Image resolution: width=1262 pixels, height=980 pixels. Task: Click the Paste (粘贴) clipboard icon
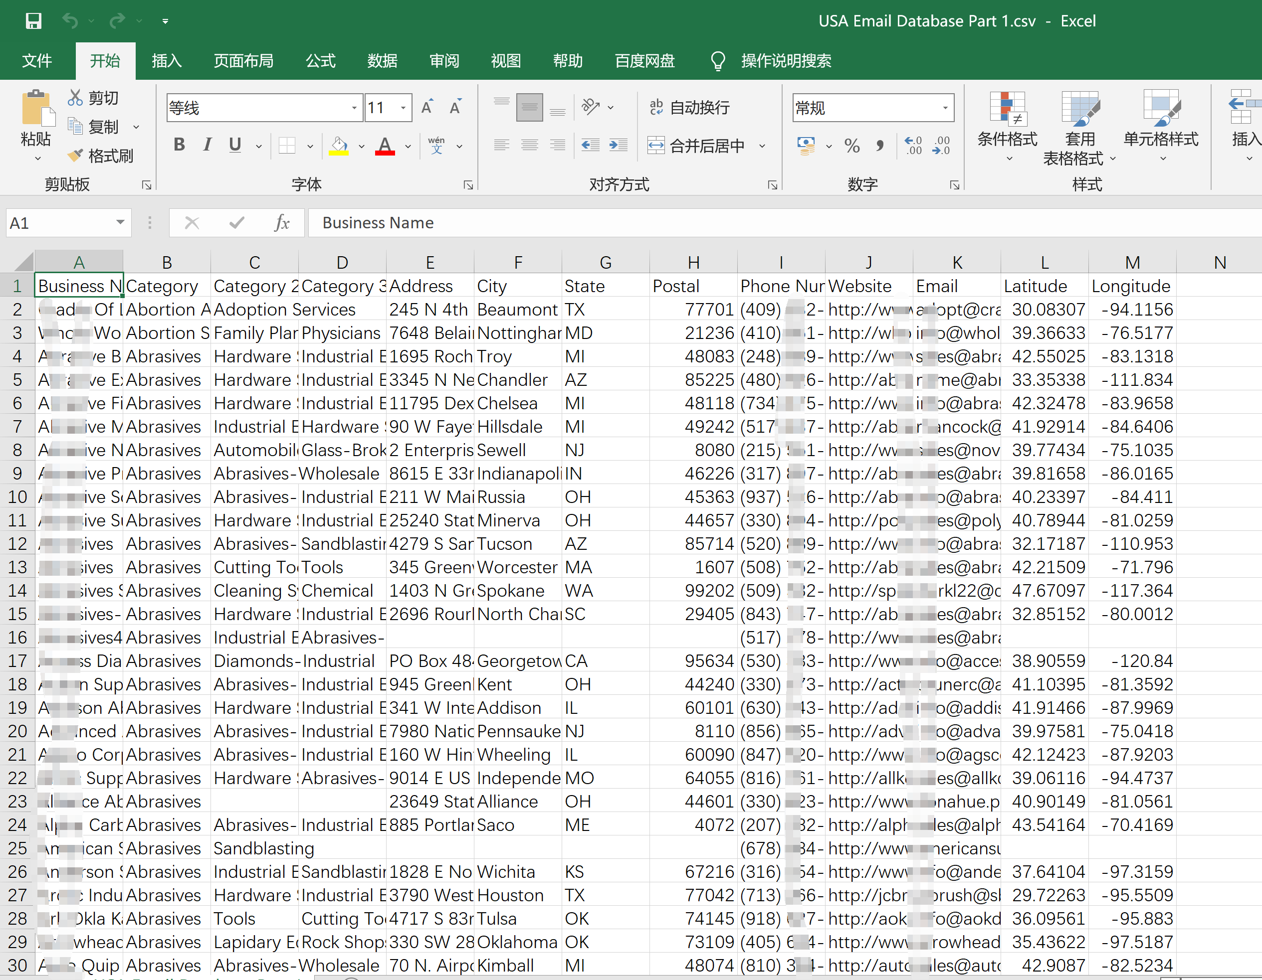pyautogui.click(x=37, y=109)
